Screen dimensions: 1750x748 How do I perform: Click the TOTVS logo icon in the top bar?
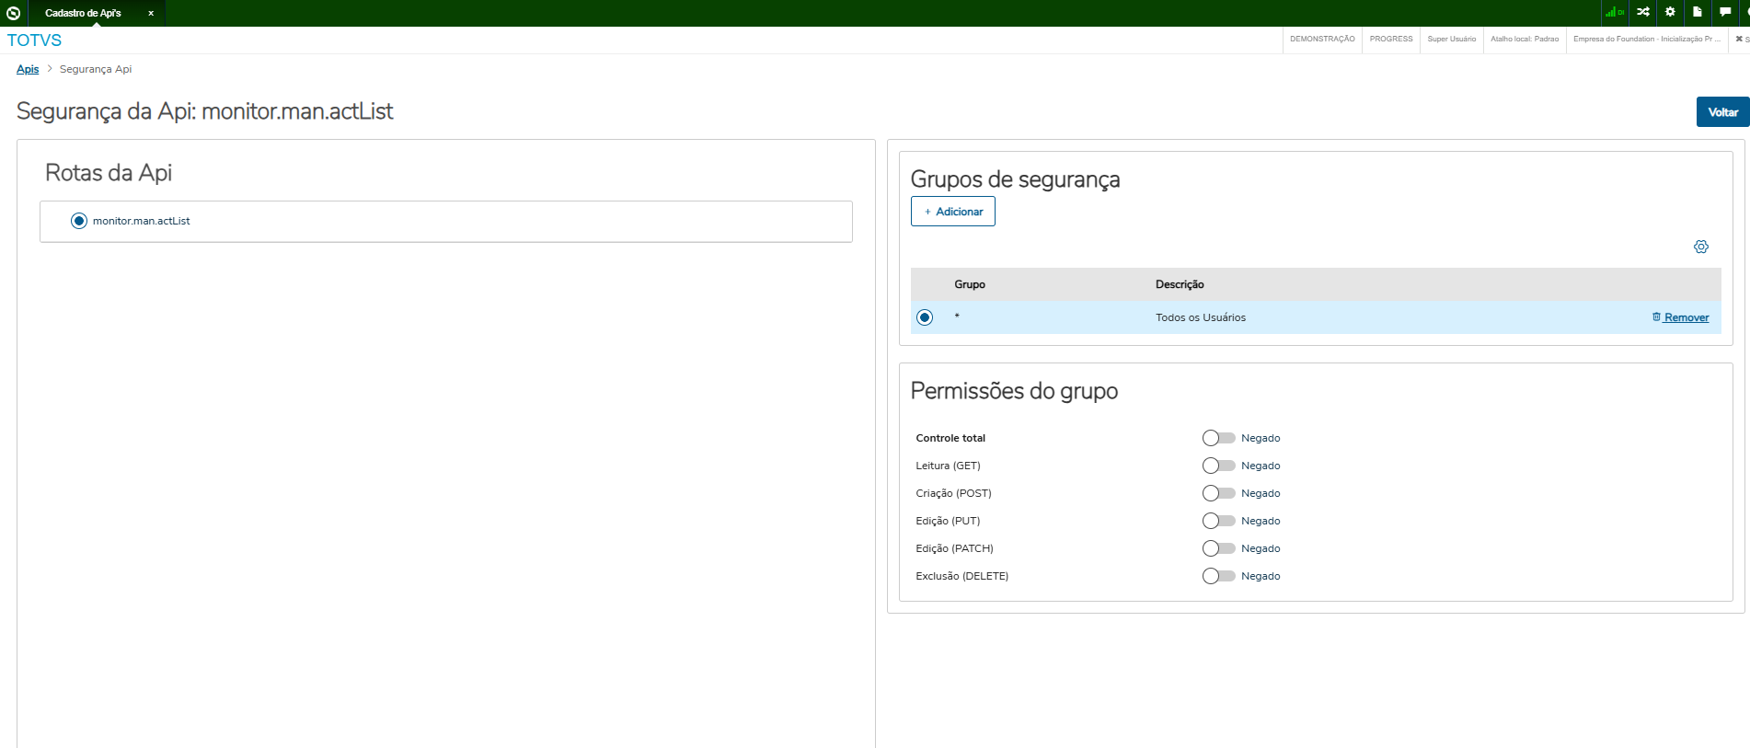(13, 13)
